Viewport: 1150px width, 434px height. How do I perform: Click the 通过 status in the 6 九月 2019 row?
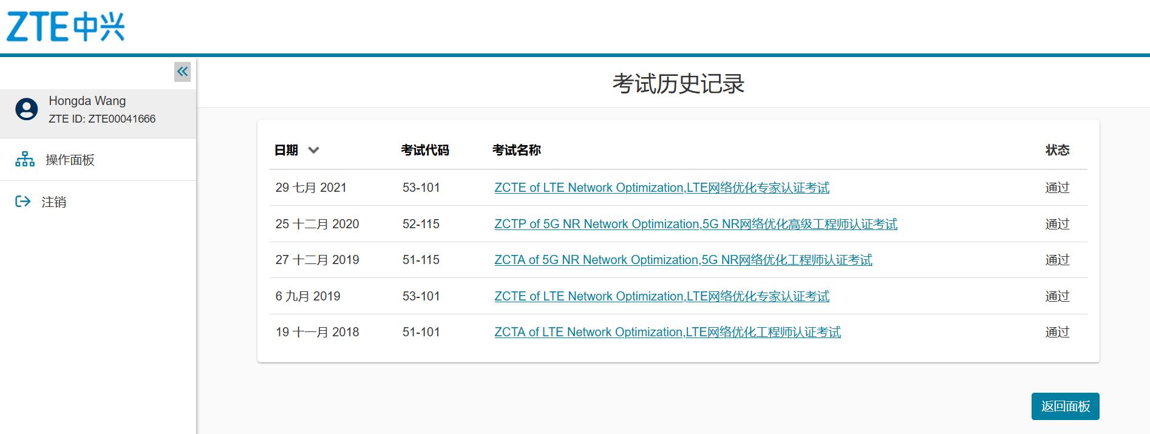pos(1057,296)
